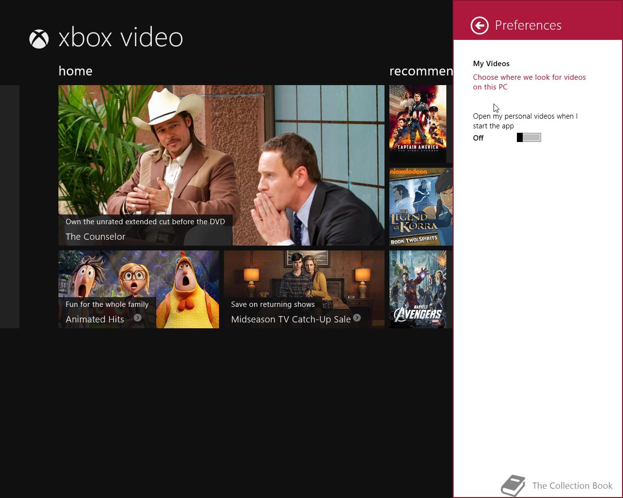Open arrow icon beside Midseason TV Catch-Up Sale
The height and width of the screenshot is (498, 623).
coord(357,318)
